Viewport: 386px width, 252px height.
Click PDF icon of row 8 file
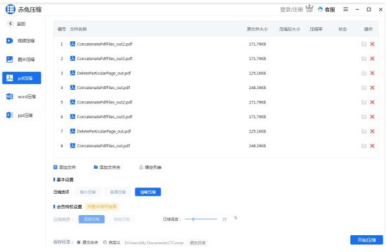coord(73,145)
